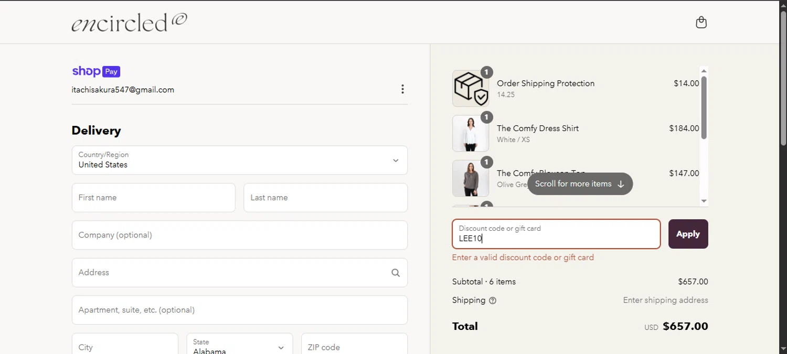787x354 pixels.
Task: Focus the Last name field
Action: click(x=326, y=198)
